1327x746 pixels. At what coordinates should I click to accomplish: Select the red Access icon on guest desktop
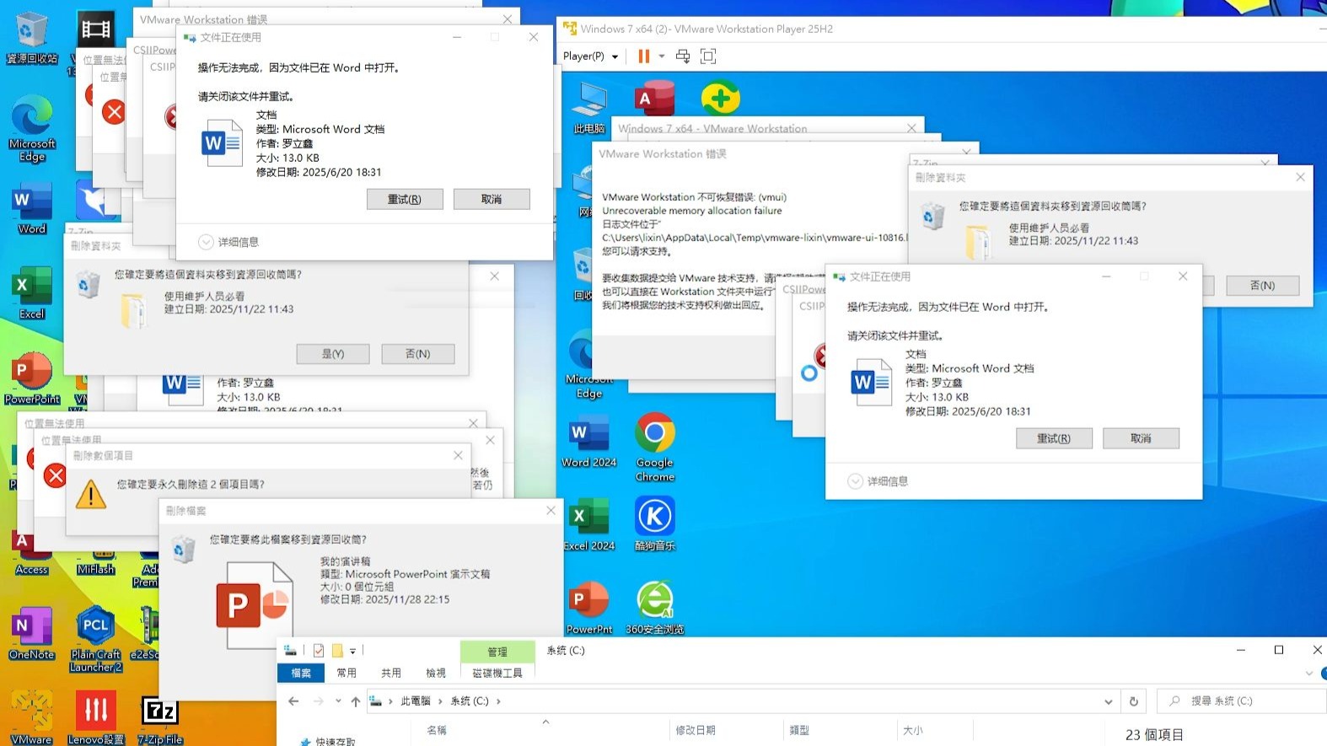pos(654,99)
